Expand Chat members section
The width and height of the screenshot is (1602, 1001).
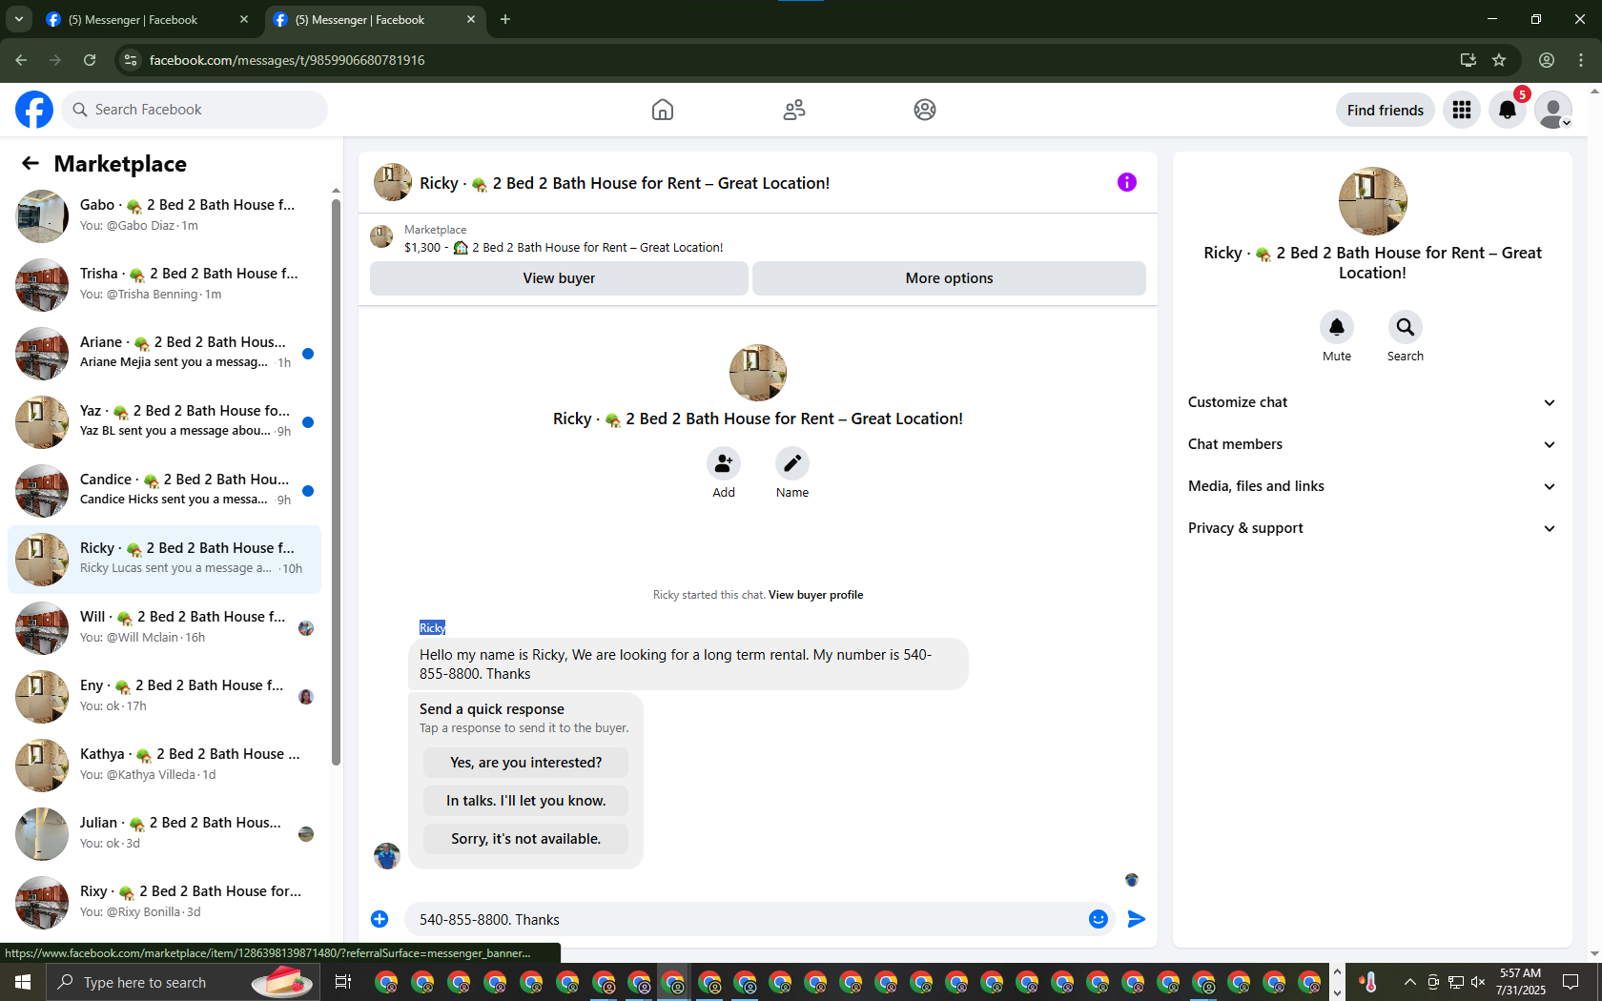click(x=1372, y=444)
